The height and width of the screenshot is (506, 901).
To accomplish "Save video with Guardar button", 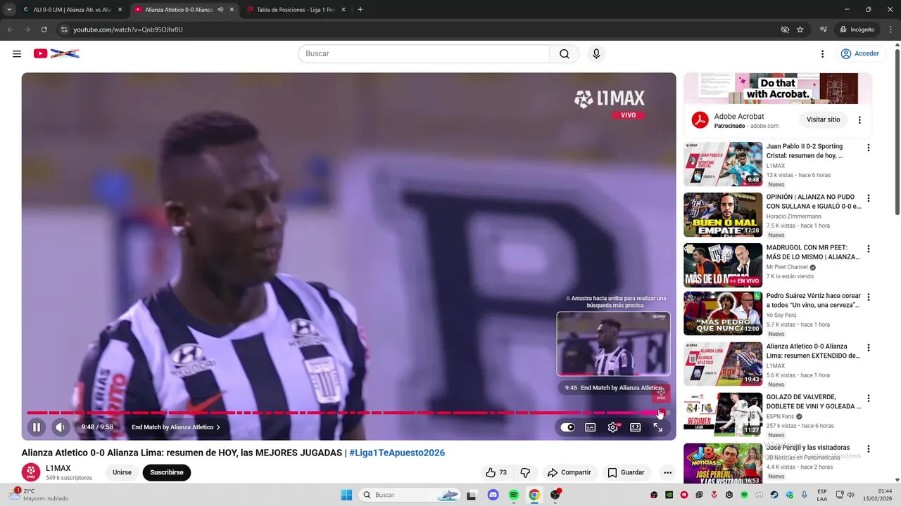I will click(x=626, y=472).
